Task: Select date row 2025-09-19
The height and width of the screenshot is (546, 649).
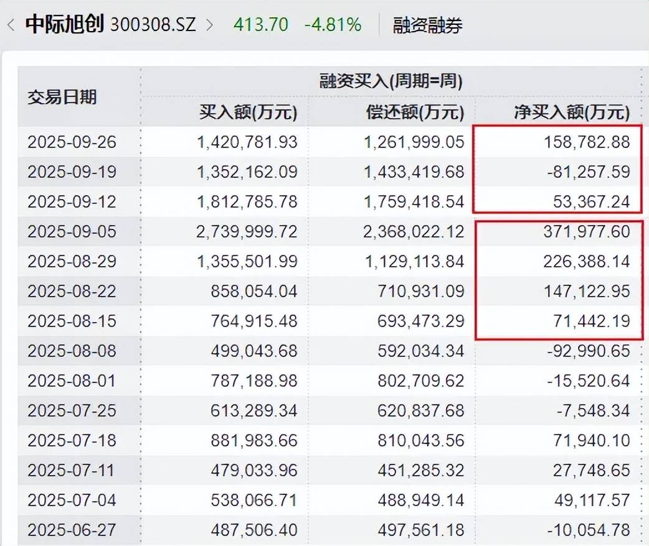Action: pyautogui.click(x=72, y=172)
